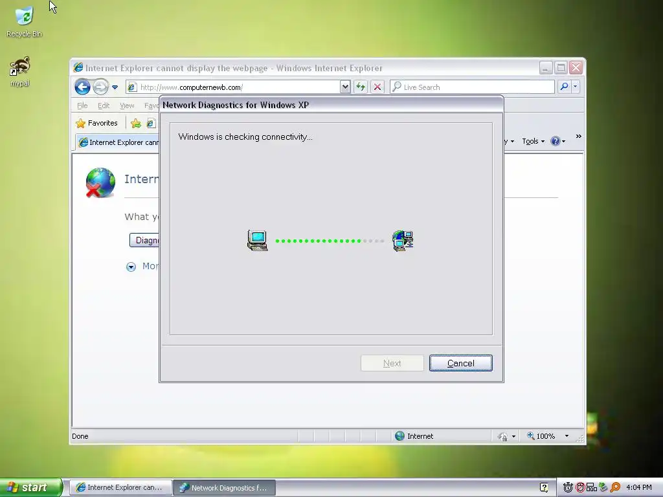Screen dimensions: 663x497
Task: Open the File menu in Internet Explorer
Action: pyautogui.click(x=82, y=105)
